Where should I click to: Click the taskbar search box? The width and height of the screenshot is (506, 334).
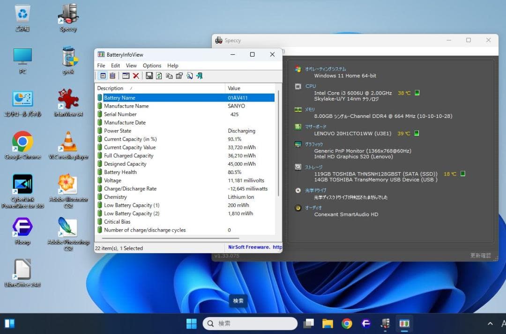(250, 324)
